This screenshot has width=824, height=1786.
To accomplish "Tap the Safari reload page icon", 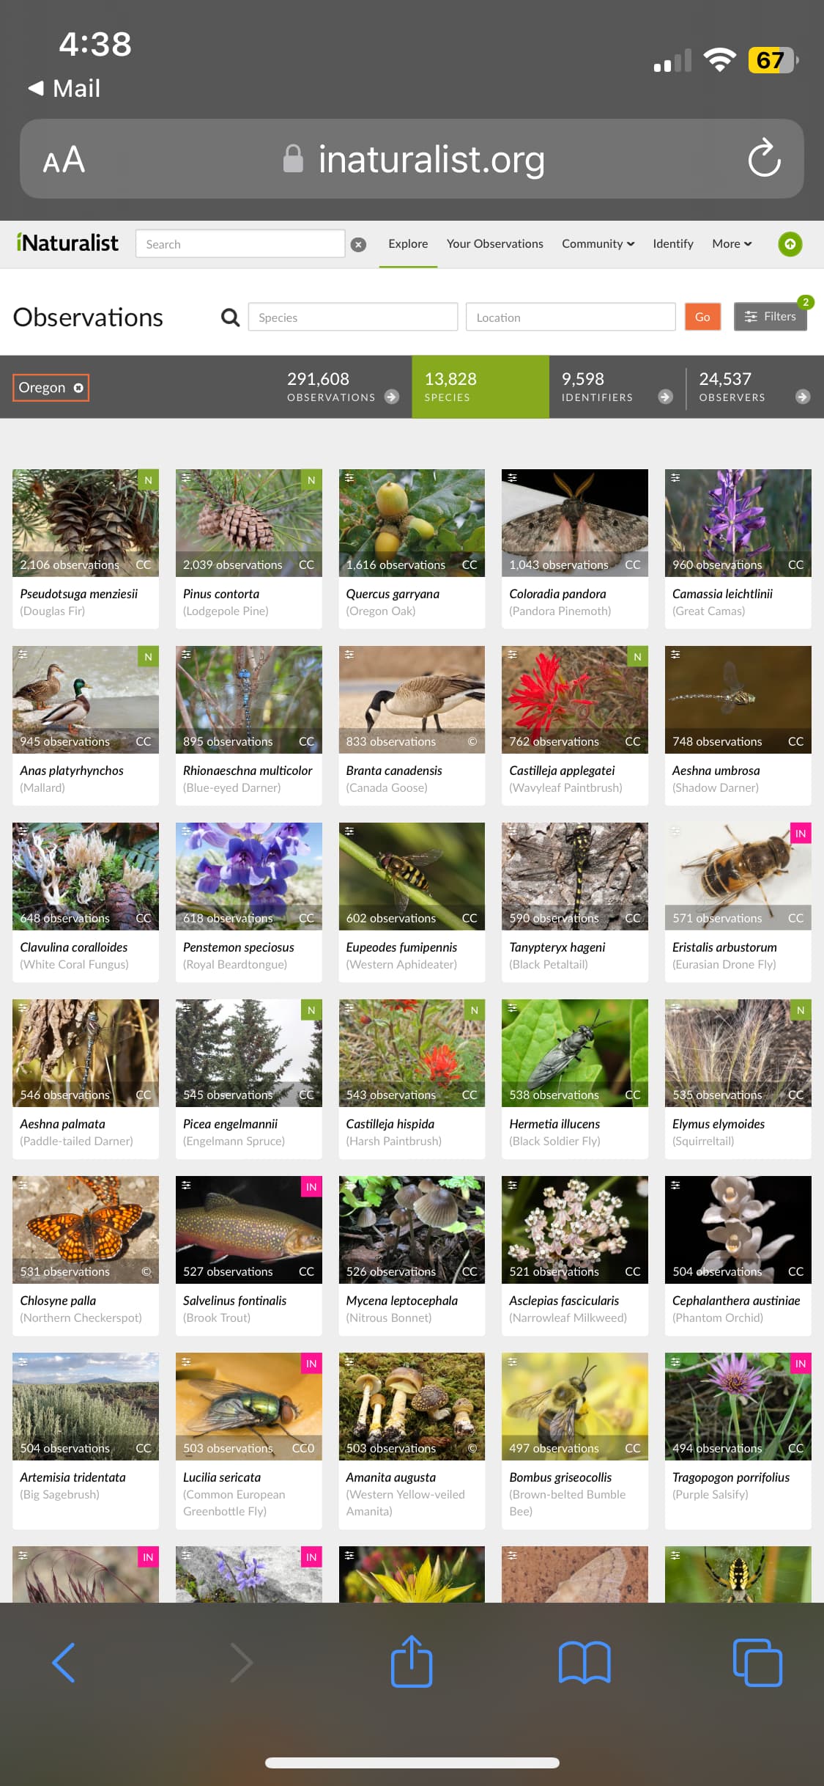I will point(764,158).
